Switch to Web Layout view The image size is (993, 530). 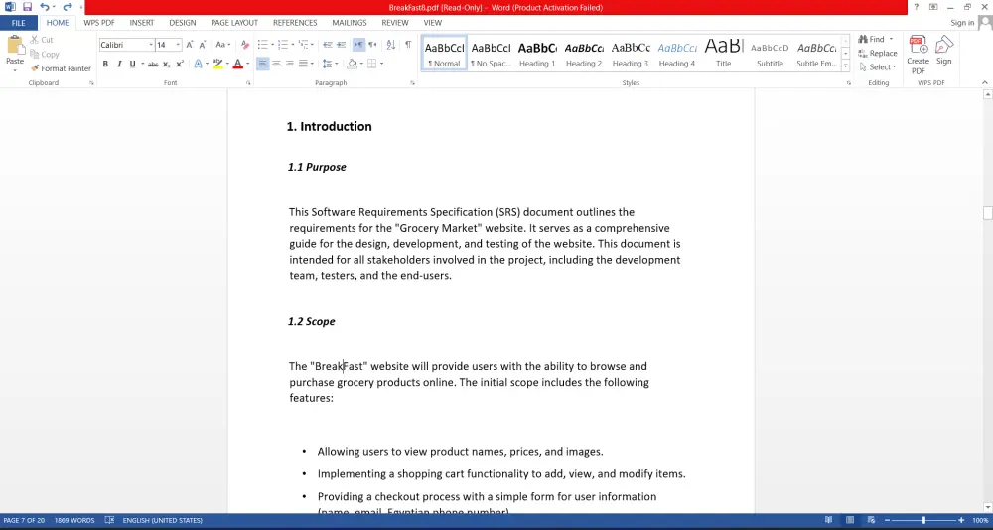[870, 520]
